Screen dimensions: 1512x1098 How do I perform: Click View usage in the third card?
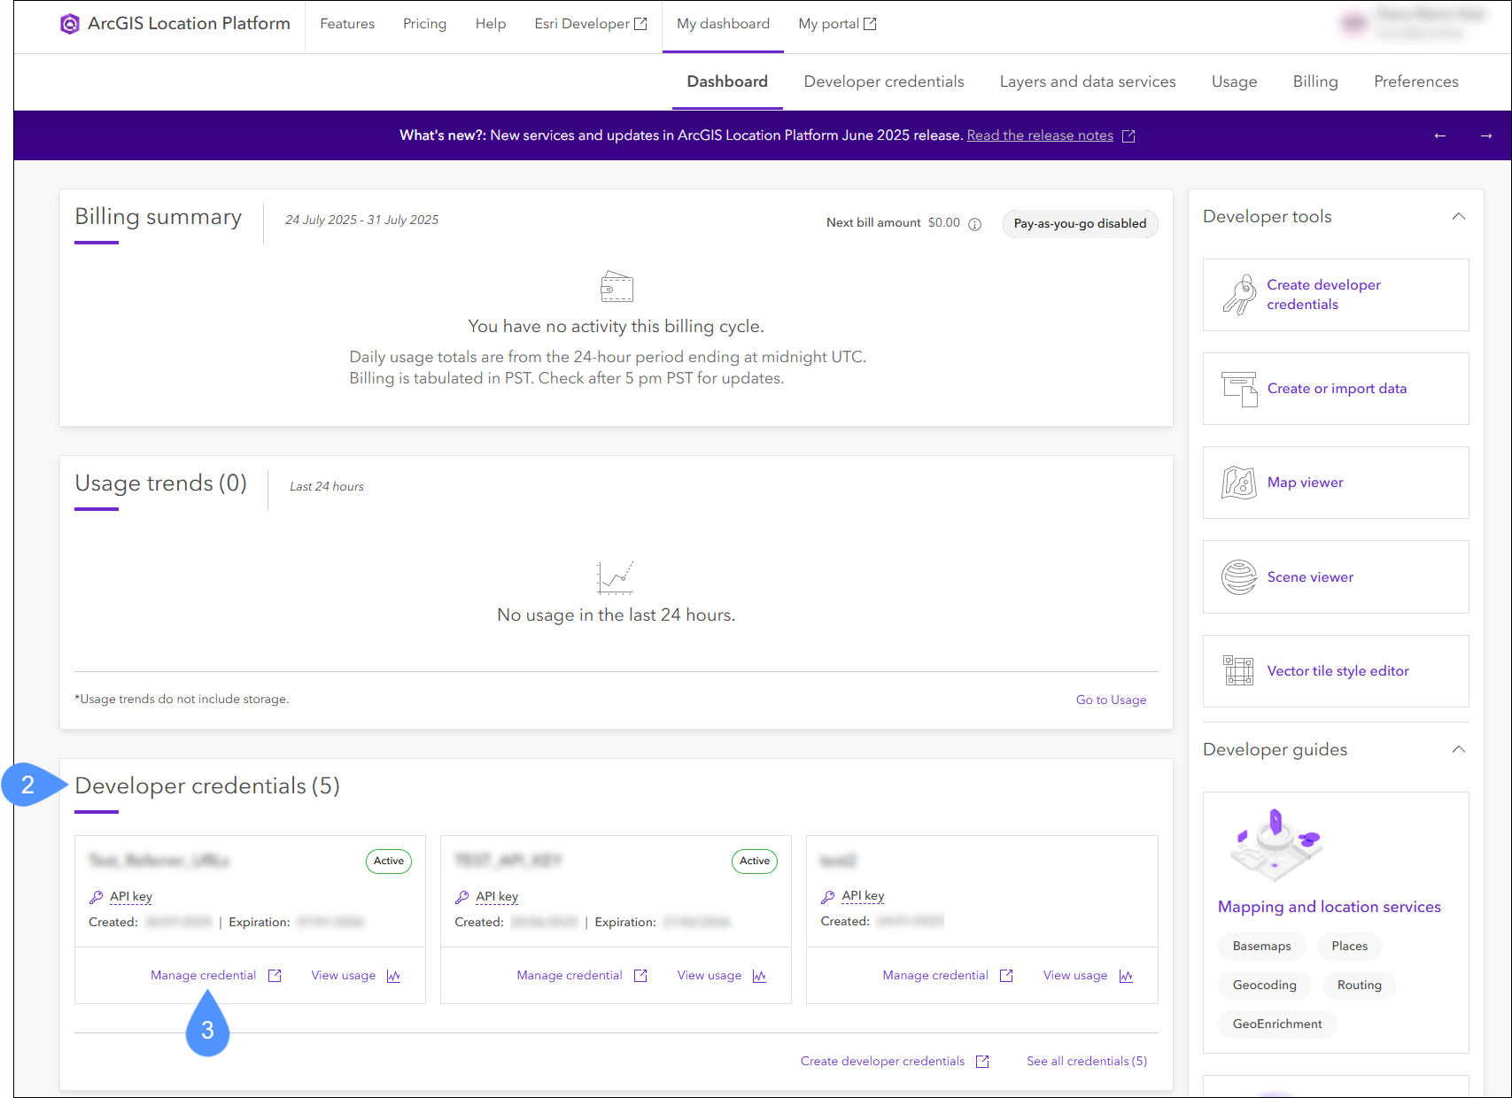(x=1075, y=976)
